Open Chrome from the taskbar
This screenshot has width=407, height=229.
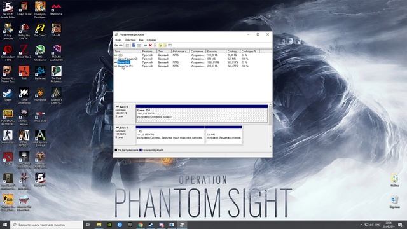point(141,225)
